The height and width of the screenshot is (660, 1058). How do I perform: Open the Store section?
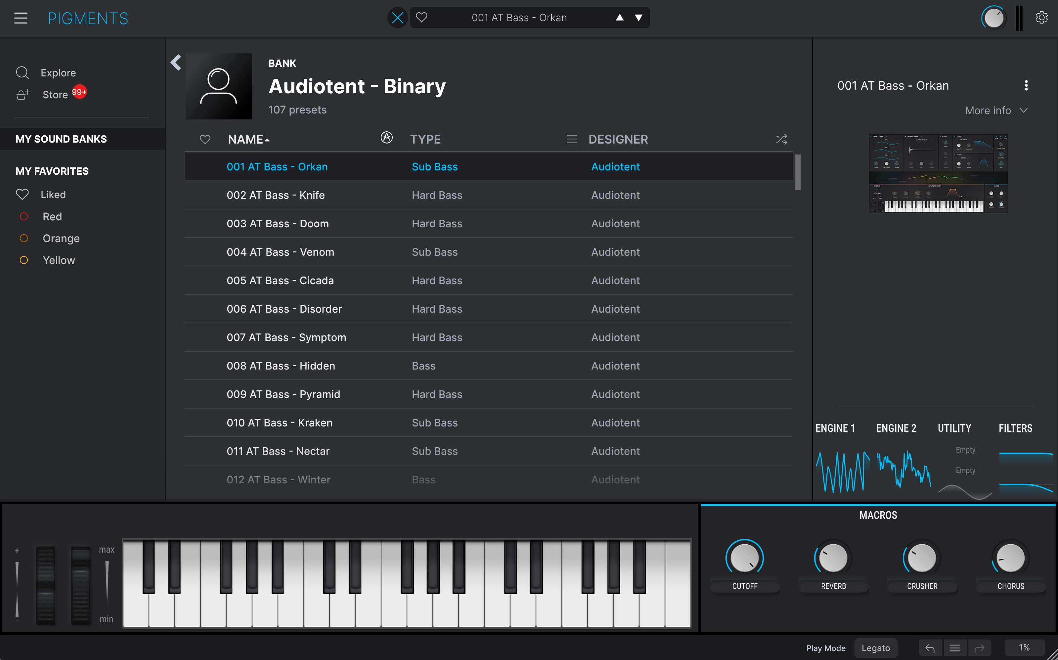click(55, 95)
